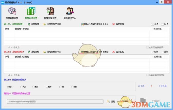Open the 会员管理中心 people icon
Image resolution: width=173 pixels, height=110 pixels.
coord(70,11)
